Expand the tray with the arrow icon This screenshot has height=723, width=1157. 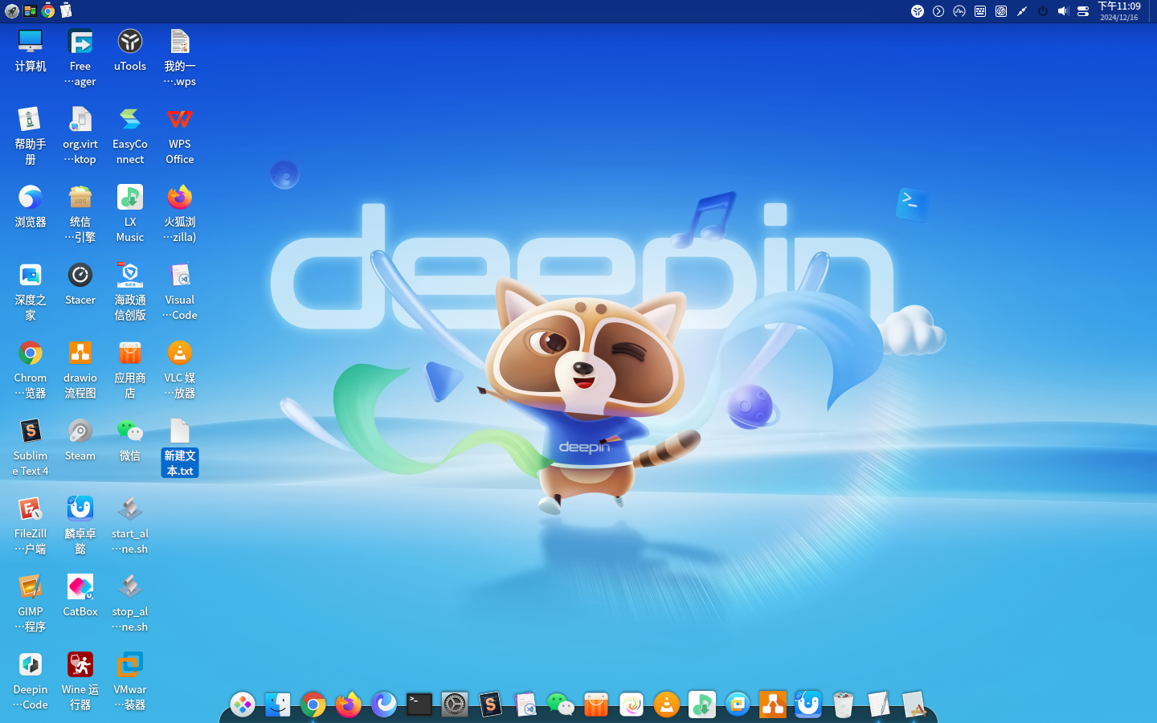tap(938, 11)
